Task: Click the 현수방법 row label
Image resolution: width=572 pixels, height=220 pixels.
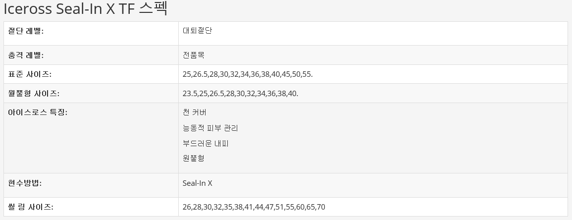Action: pos(25,183)
